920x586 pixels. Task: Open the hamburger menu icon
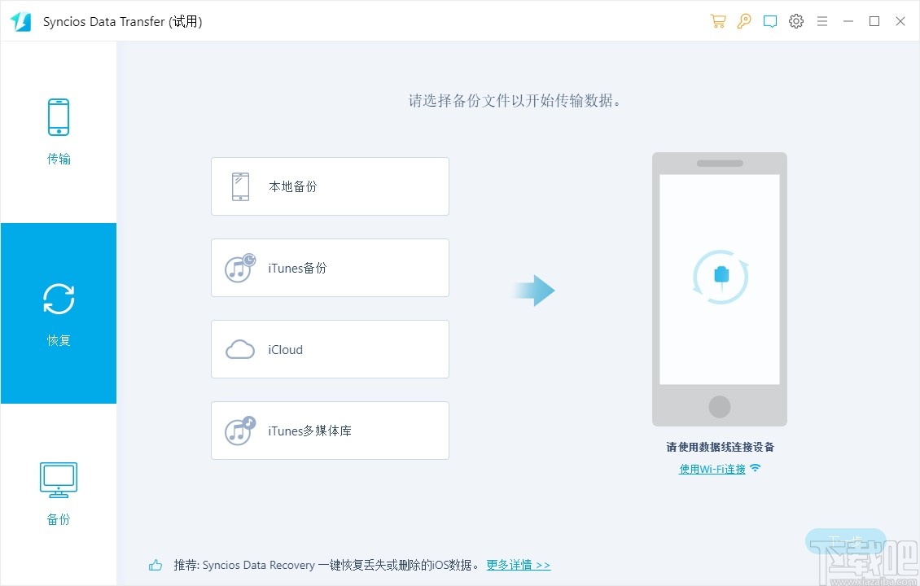click(x=822, y=20)
